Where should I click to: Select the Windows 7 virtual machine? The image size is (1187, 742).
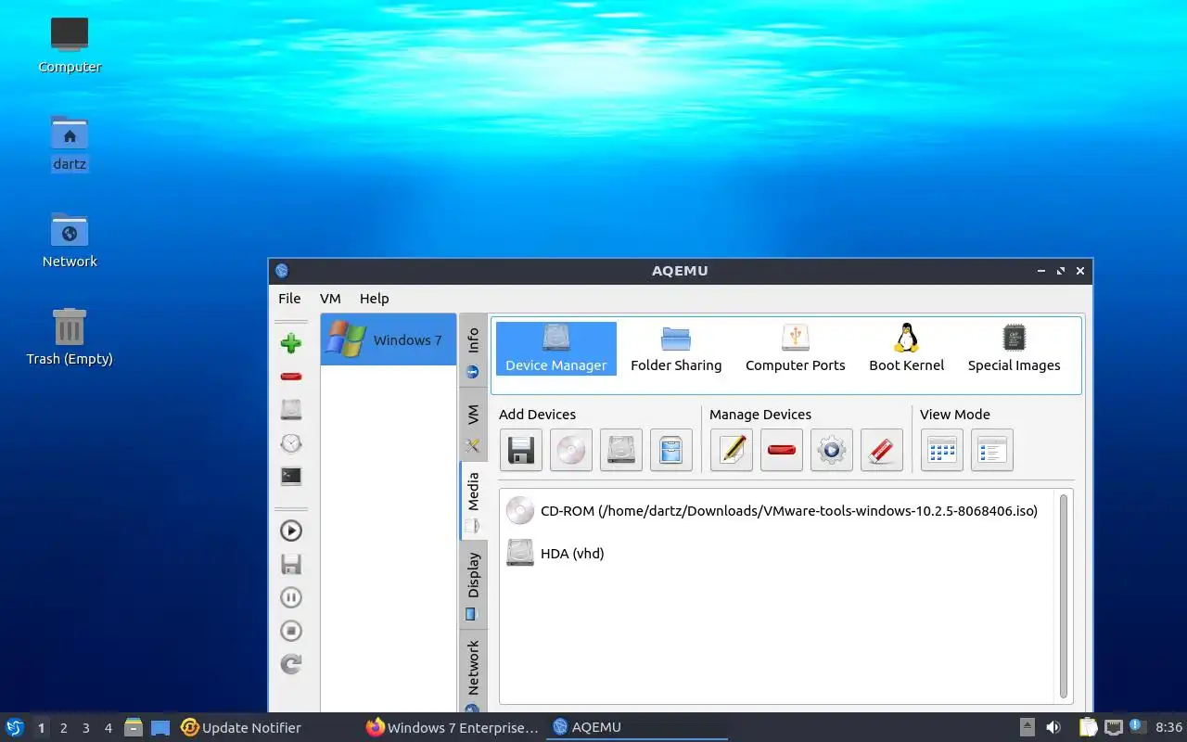click(x=389, y=339)
